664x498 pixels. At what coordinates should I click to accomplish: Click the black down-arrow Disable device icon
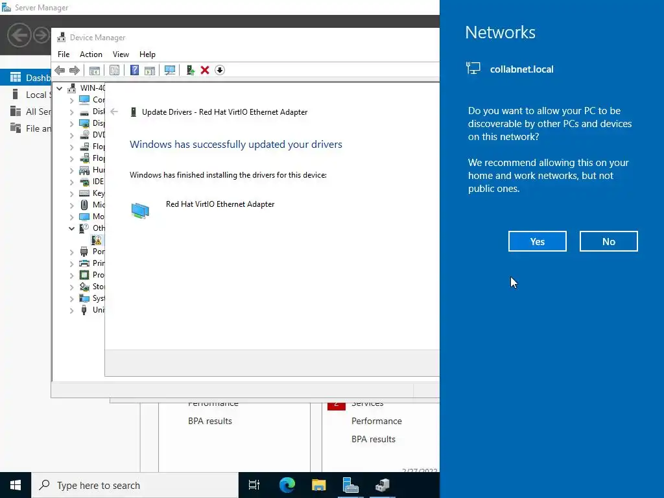(219, 70)
